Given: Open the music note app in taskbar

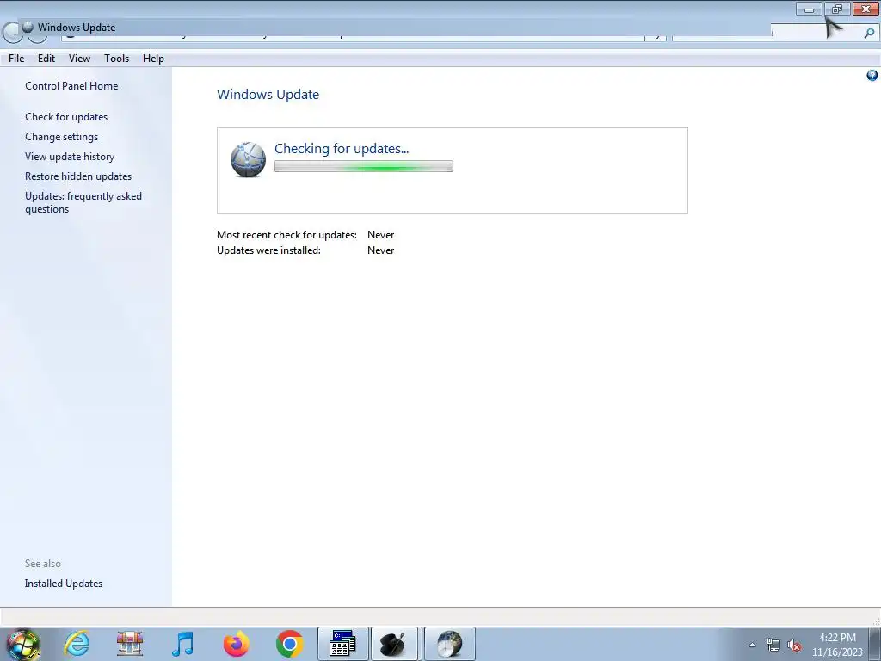Looking at the screenshot, I should pyautogui.click(x=182, y=644).
